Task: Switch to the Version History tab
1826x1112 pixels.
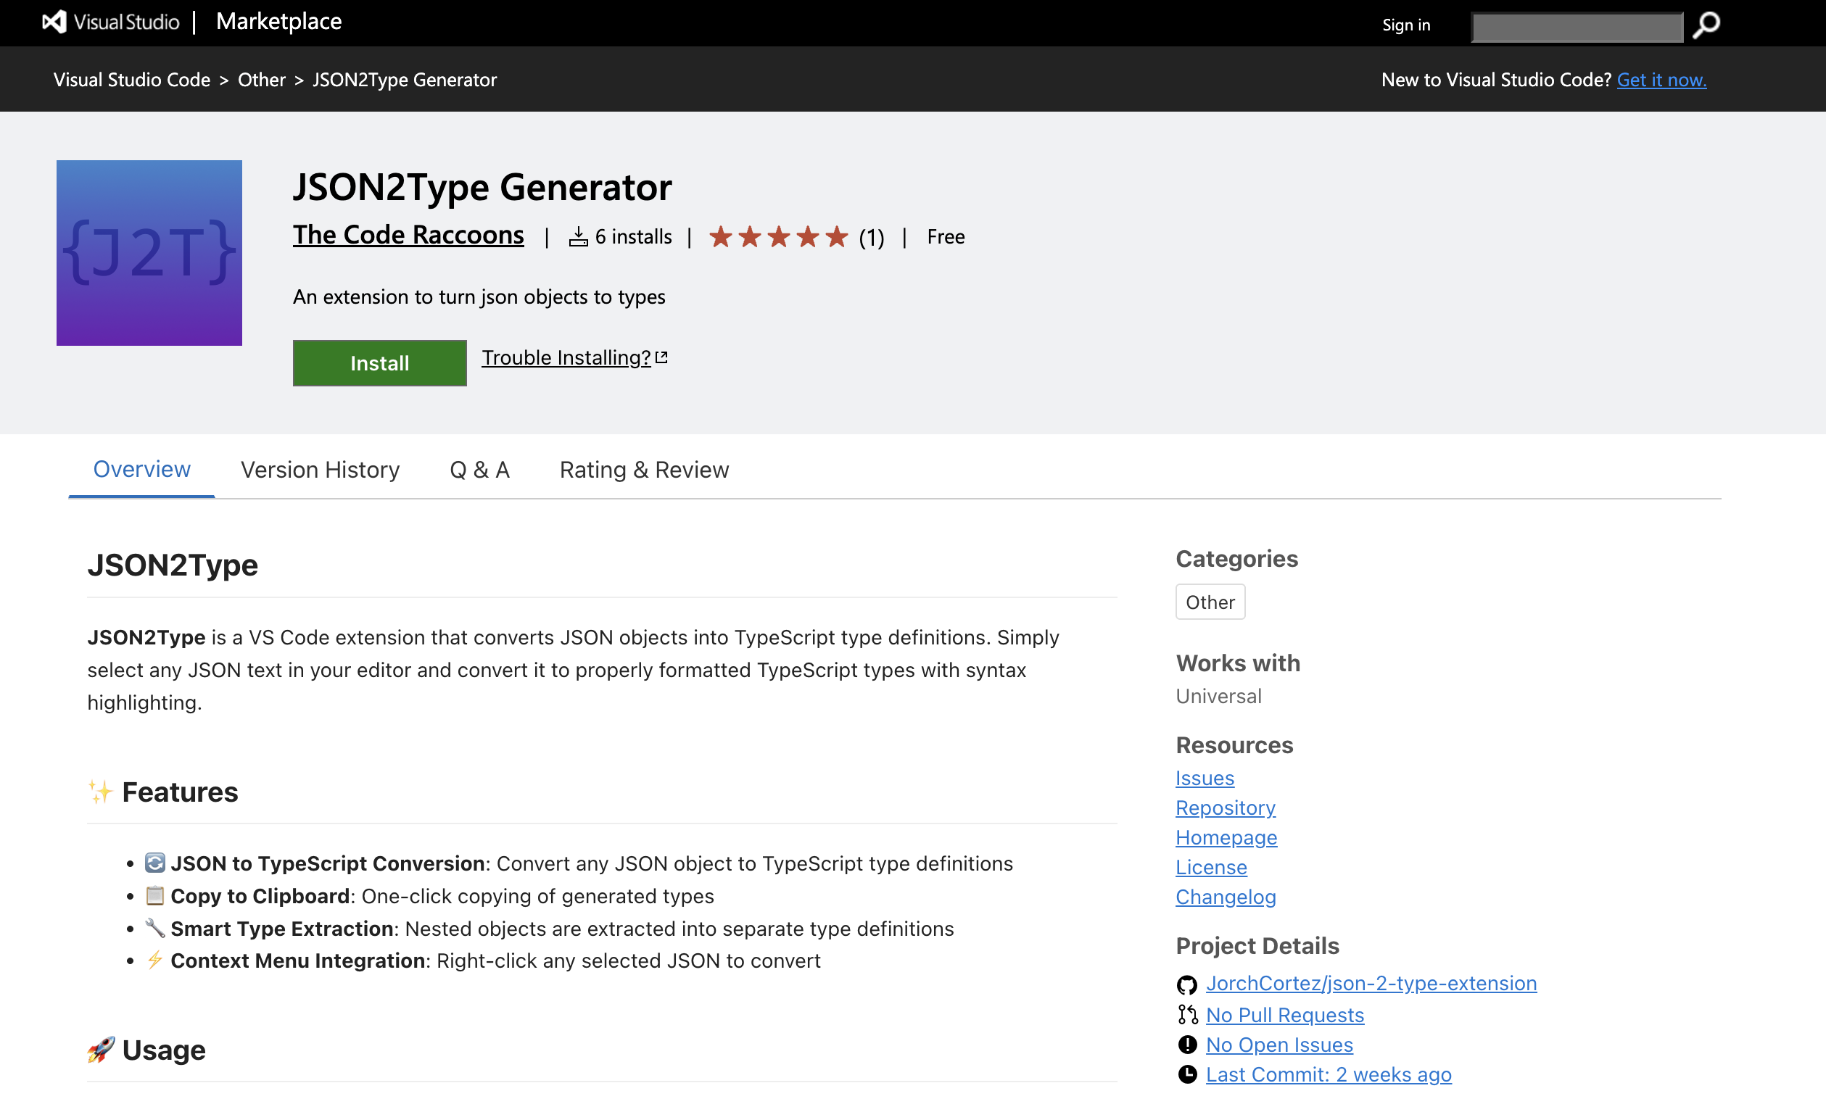Action: tap(319, 470)
